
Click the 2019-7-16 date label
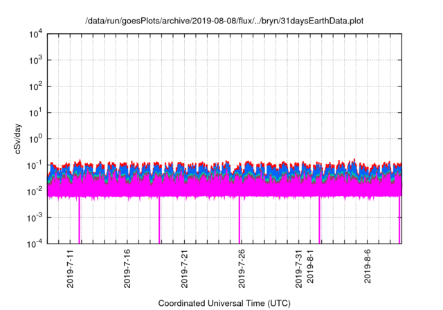[127, 268]
